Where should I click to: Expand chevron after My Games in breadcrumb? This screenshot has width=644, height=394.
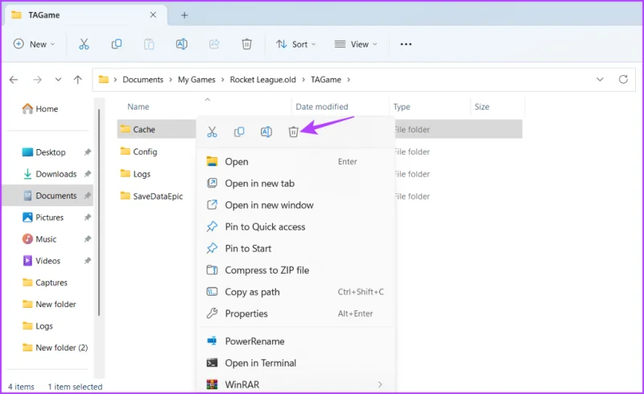tap(223, 80)
